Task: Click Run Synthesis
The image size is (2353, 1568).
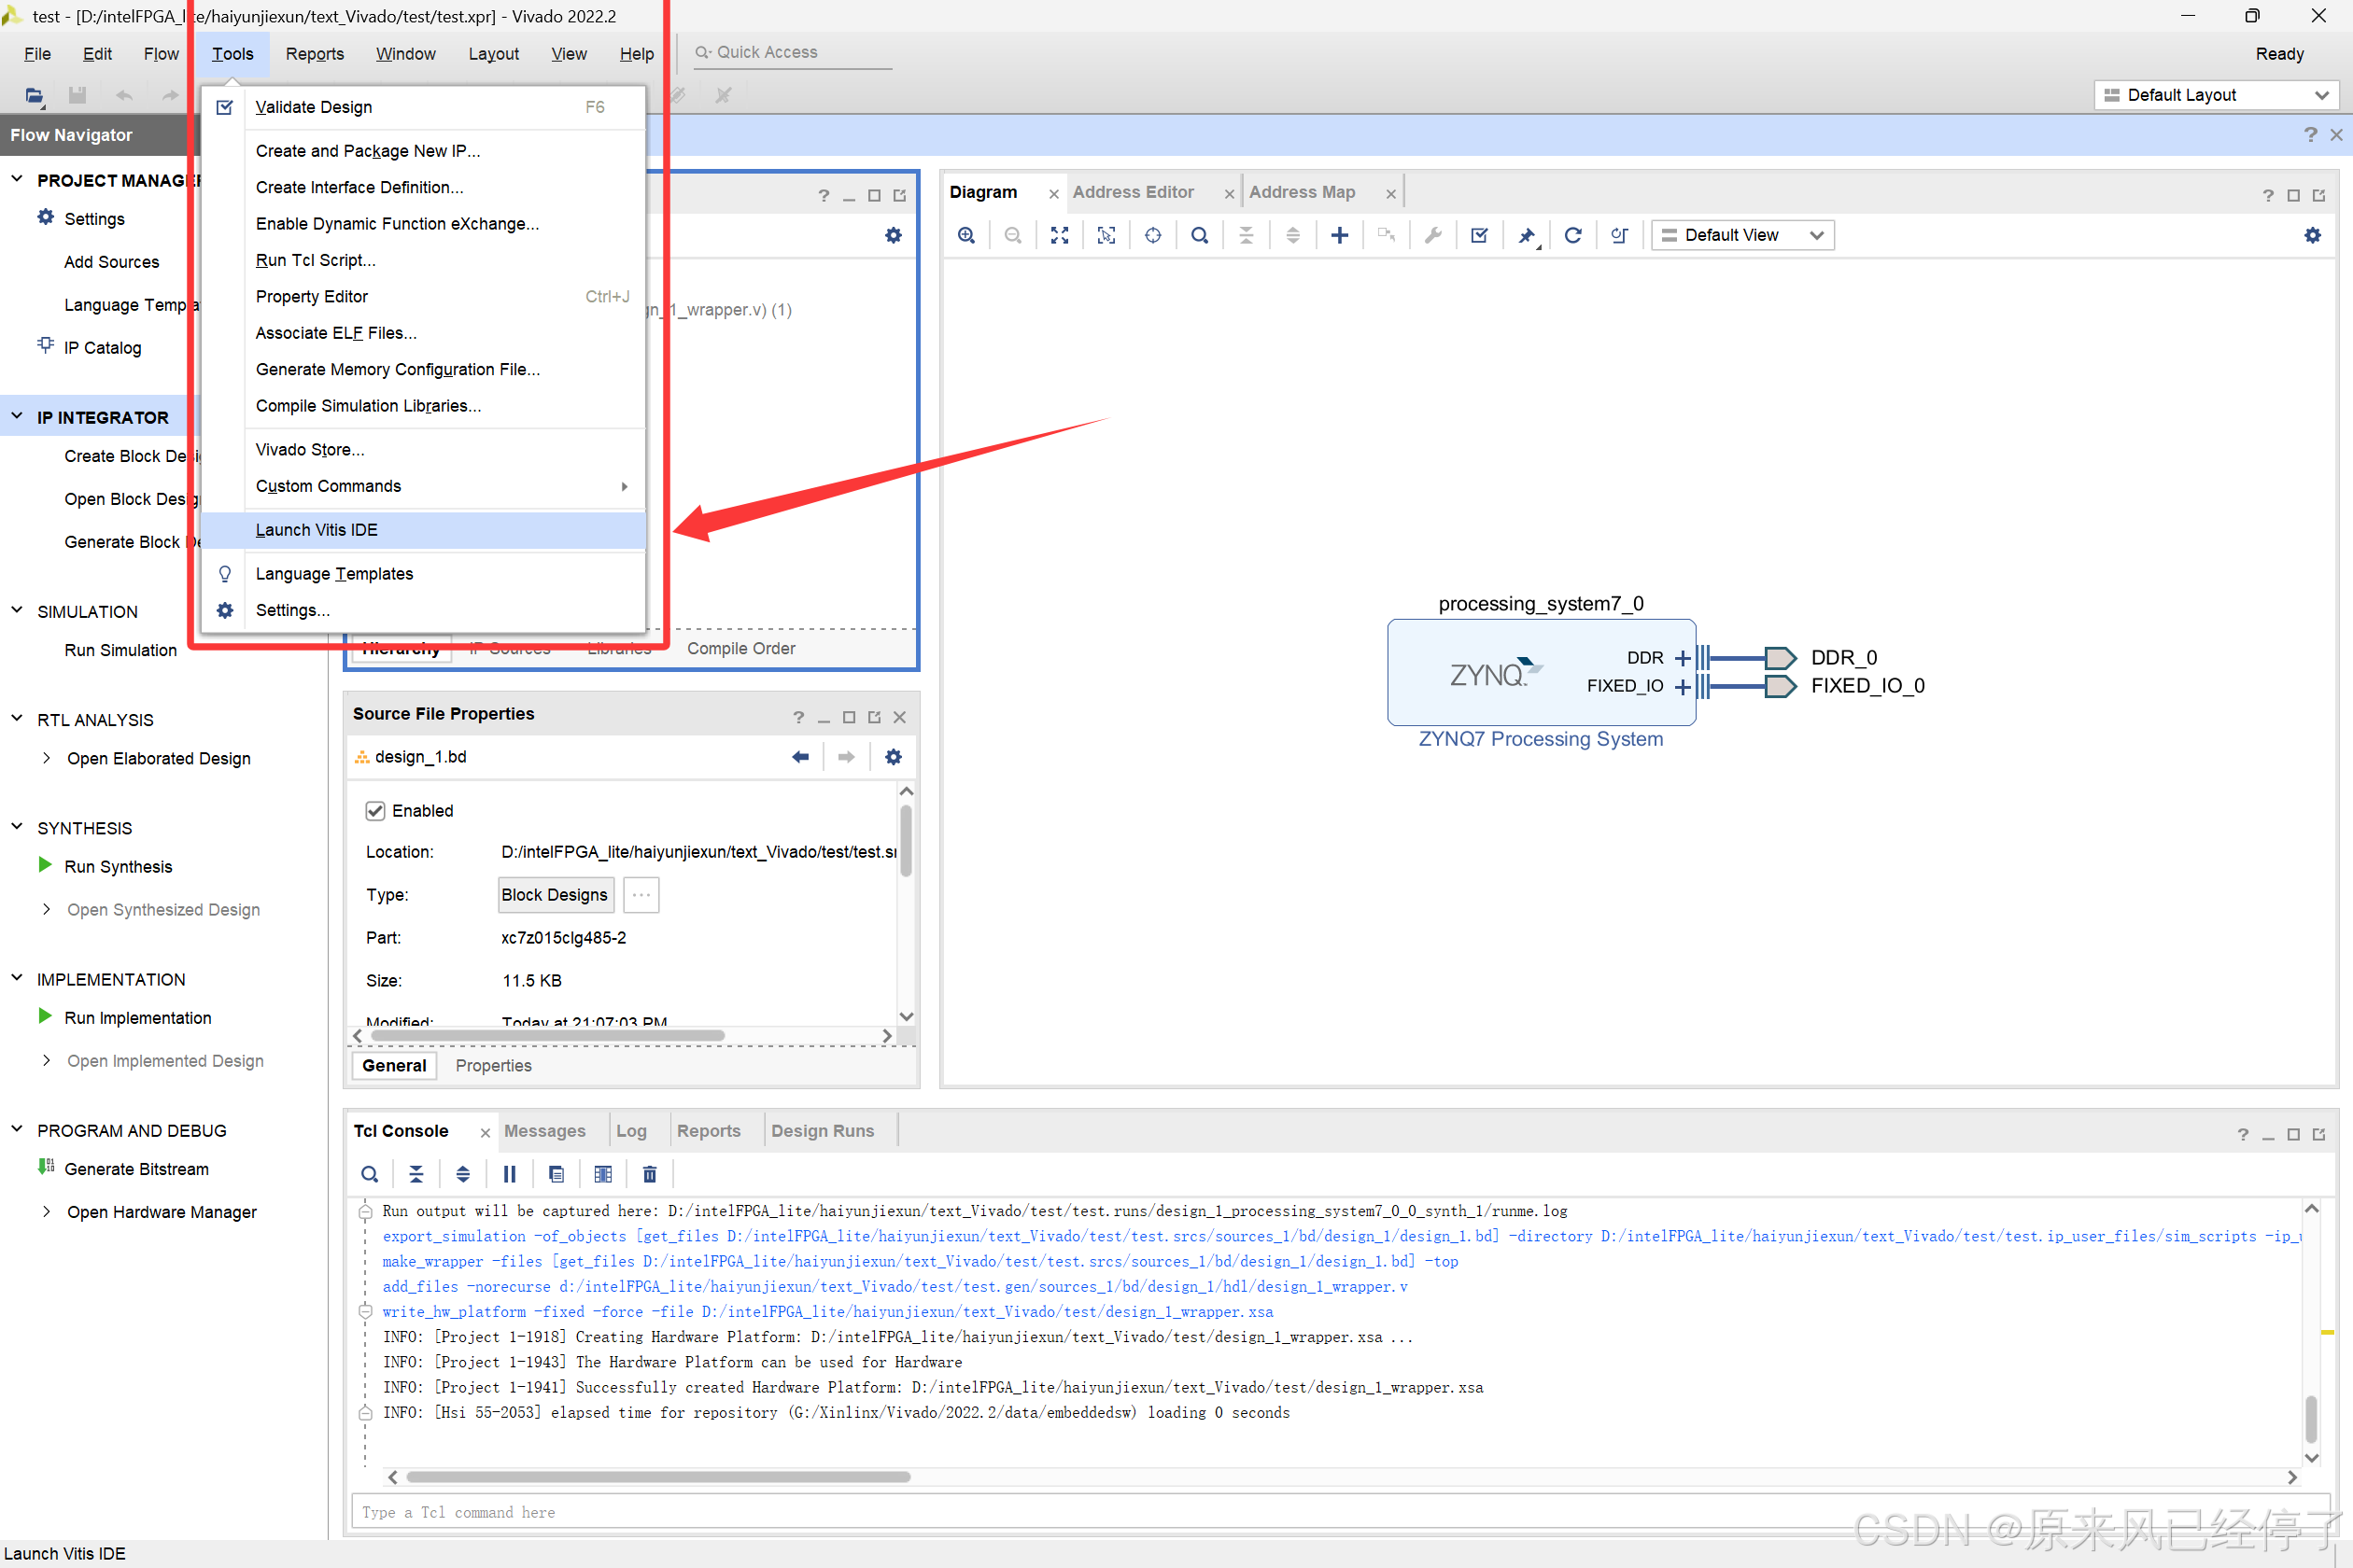Action: click(118, 866)
